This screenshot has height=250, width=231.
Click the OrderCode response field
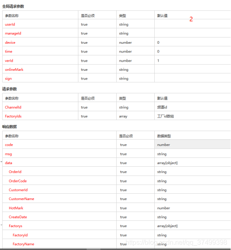pyautogui.click(x=18, y=181)
